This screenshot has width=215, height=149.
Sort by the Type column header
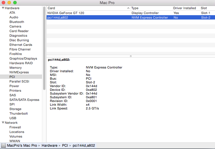[x=151, y=8]
